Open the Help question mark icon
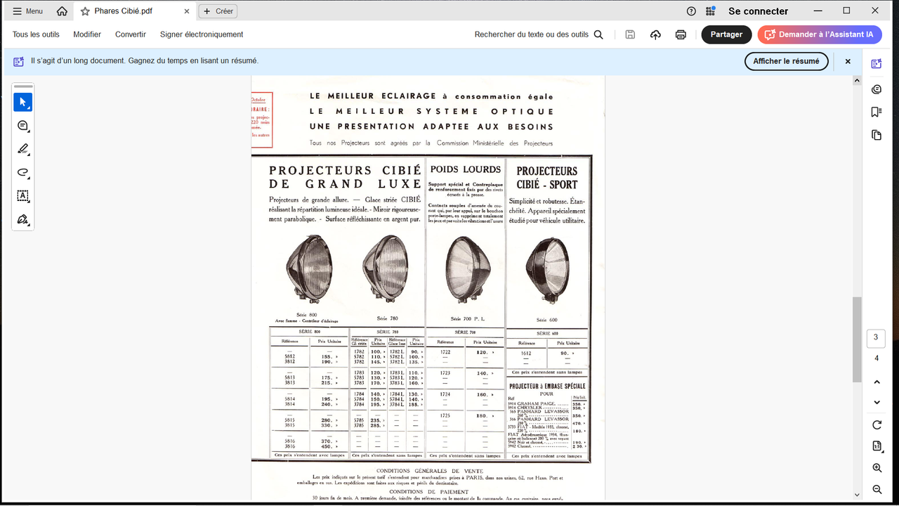The image size is (899, 506). click(x=691, y=11)
